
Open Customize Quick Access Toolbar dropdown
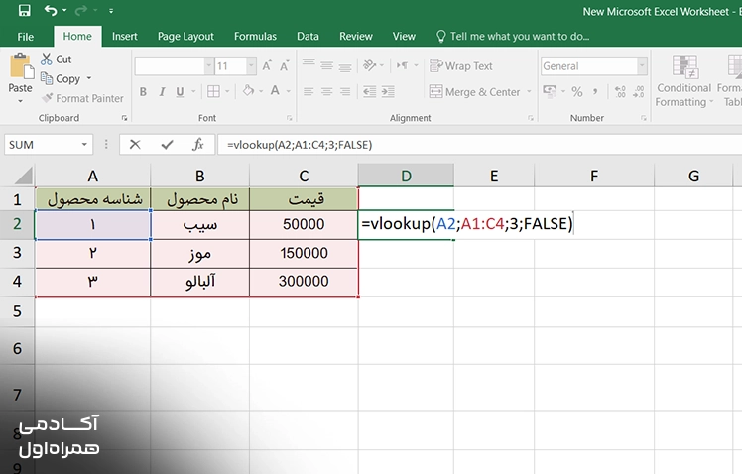[111, 10]
